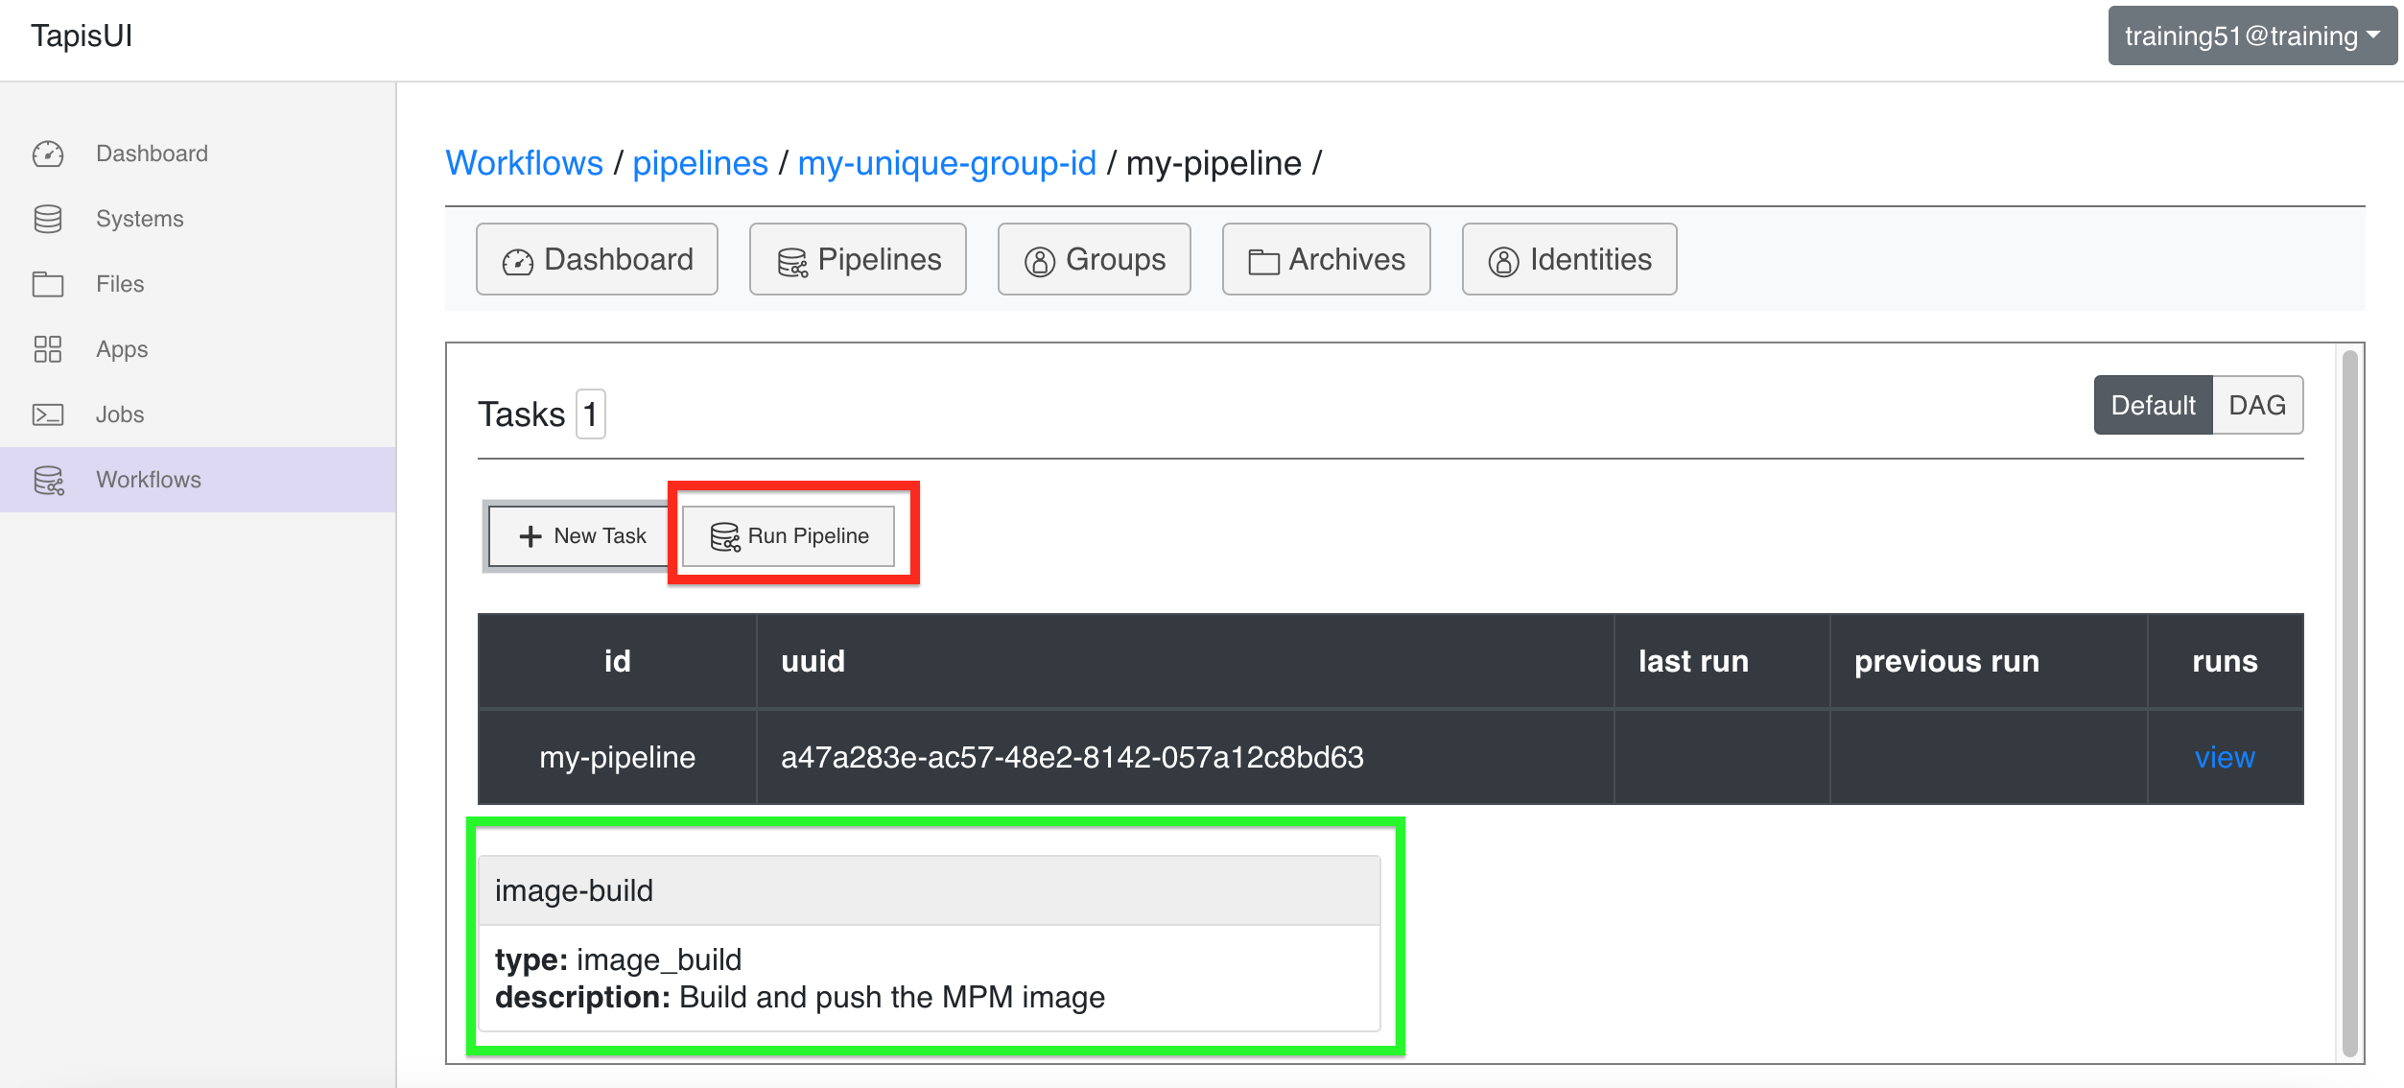Click the Run Pipeline button
The width and height of the screenshot is (2404, 1088).
pos(789,536)
